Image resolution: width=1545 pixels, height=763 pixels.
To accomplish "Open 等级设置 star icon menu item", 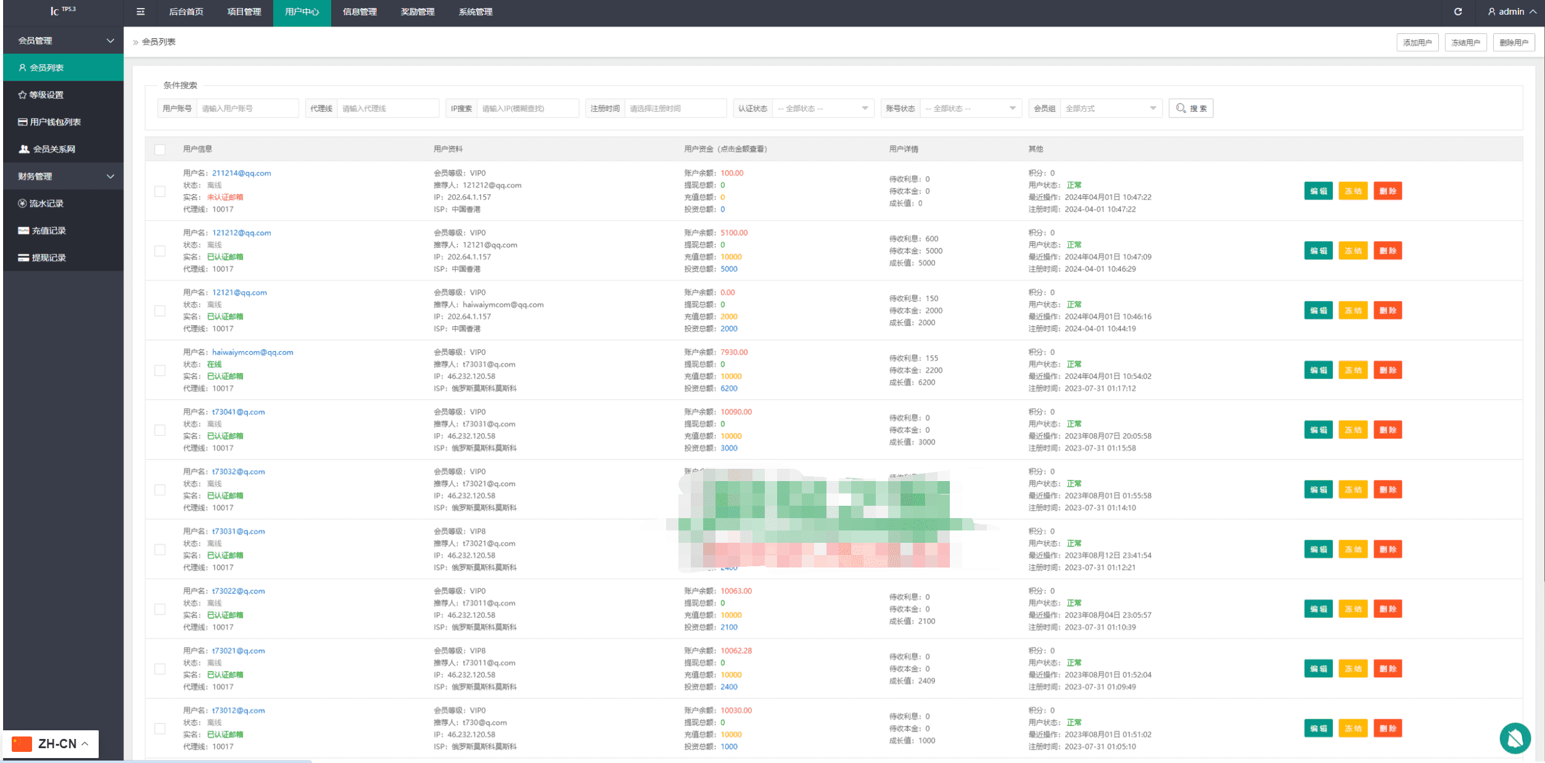I will [41, 94].
